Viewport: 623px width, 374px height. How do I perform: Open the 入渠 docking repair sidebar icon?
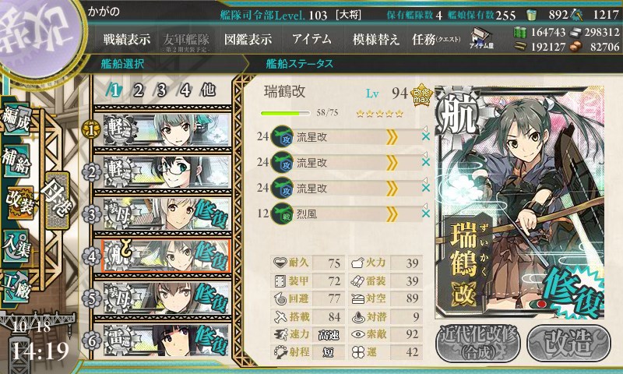point(16,245)
